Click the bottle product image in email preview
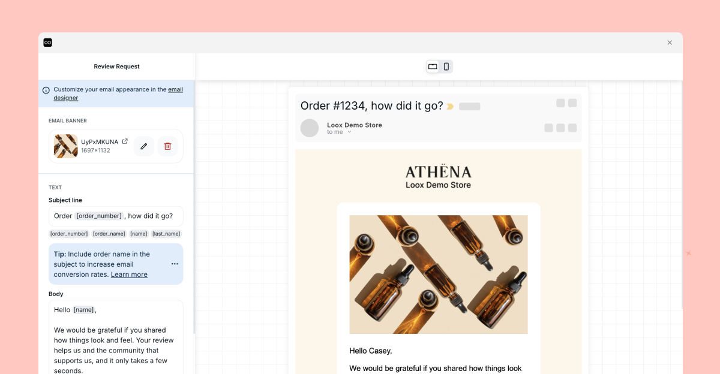Viewport: 720px width, 374px height. [x=439, y=275]
